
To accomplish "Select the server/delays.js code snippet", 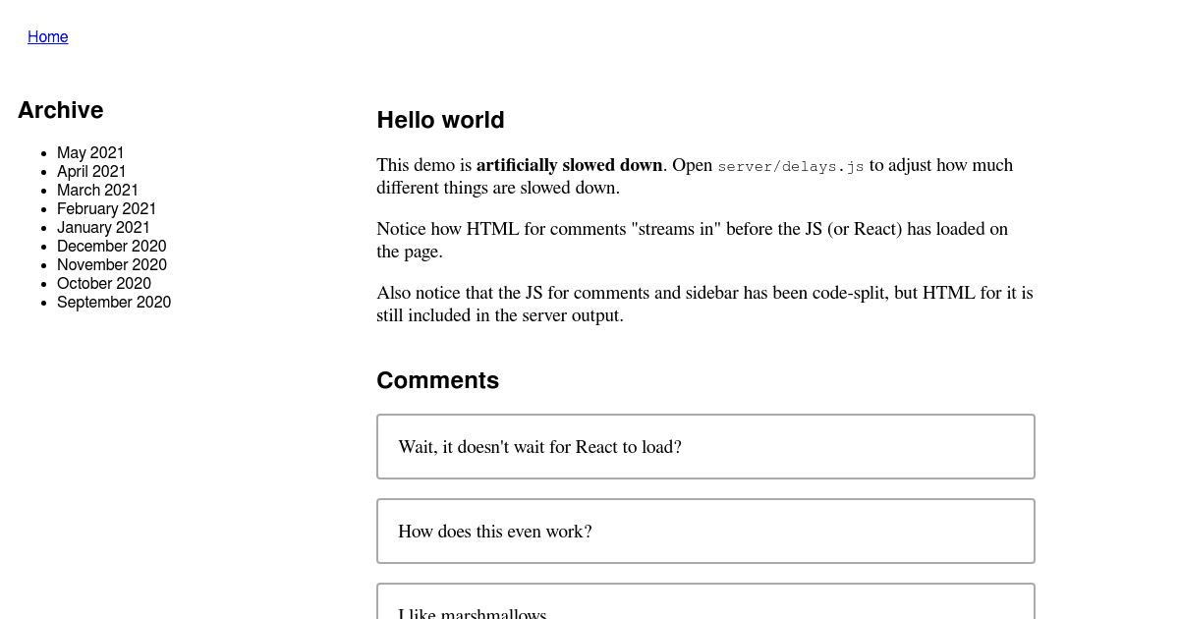I will pos(790,166).
